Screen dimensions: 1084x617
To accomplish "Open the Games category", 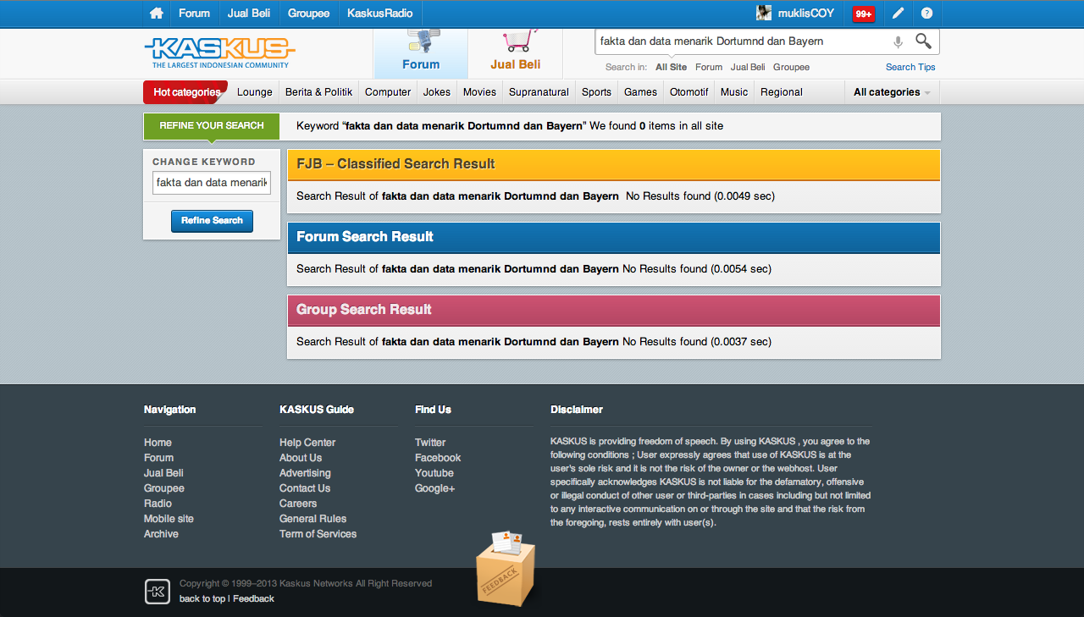I will [640, 92].
